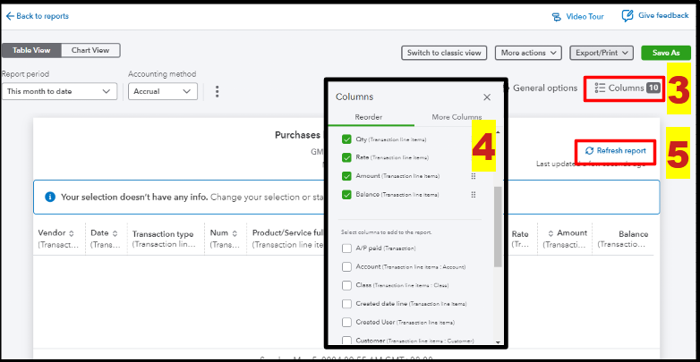Expand the Export/Print dropdown

point(601,53)
